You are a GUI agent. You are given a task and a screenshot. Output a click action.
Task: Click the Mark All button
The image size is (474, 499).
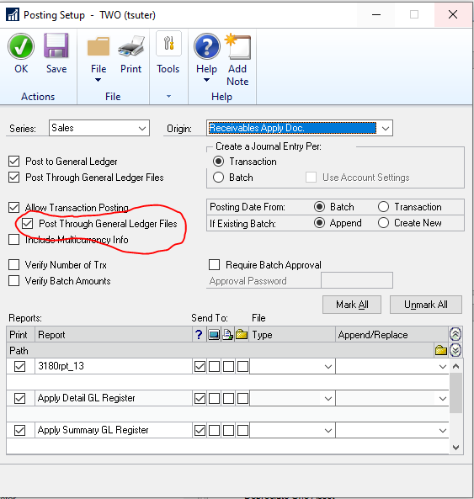tap(352, 305)
